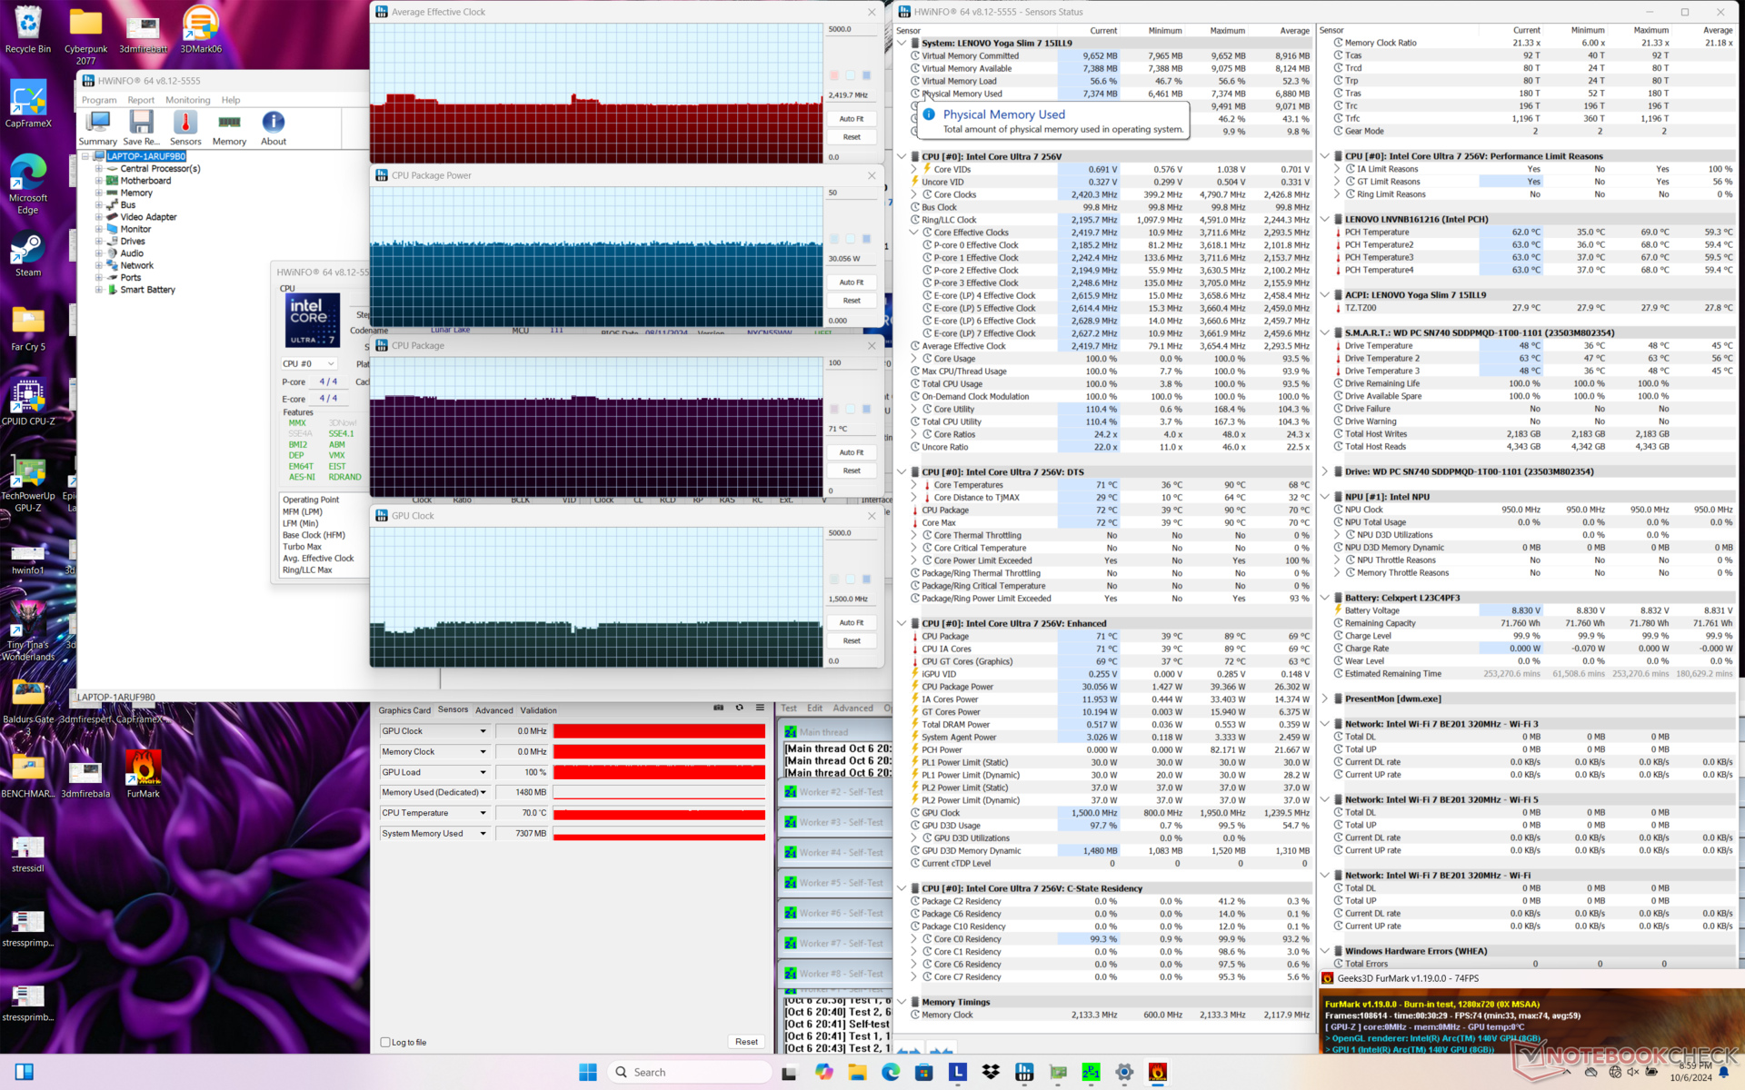1745x1090 pixels.
Task: Open the 3DMark06 desktop icon
Action: (201, 29)
